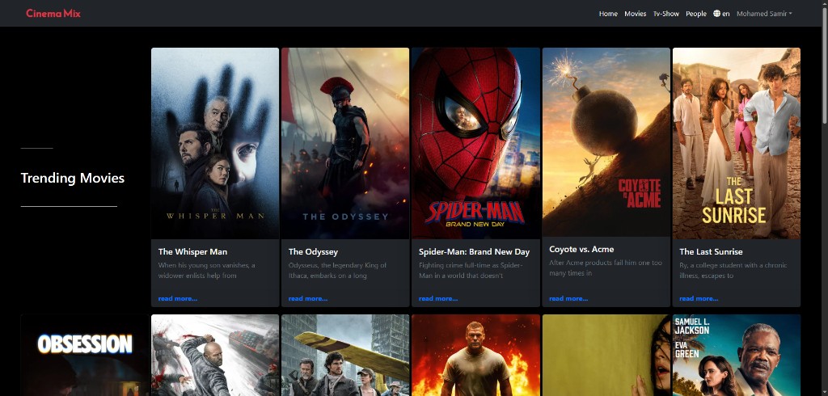Open the Samuel L. Jackson Eva Green poster
This screenshot has width=828, height=396.
(737, 356)
